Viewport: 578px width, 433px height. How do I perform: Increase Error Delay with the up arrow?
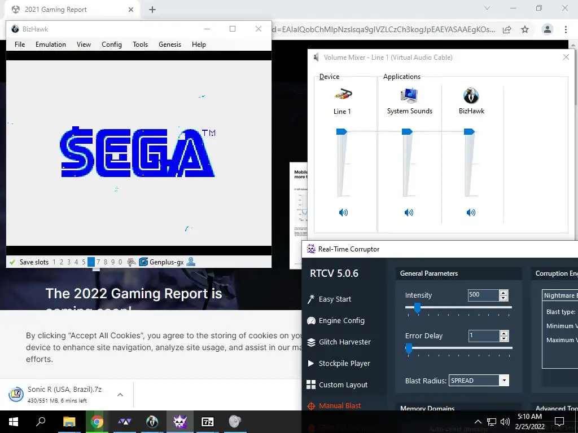503,333
